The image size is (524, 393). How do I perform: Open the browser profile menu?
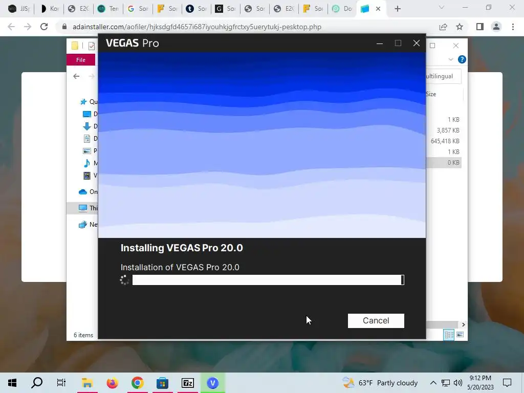click(496, 27)
